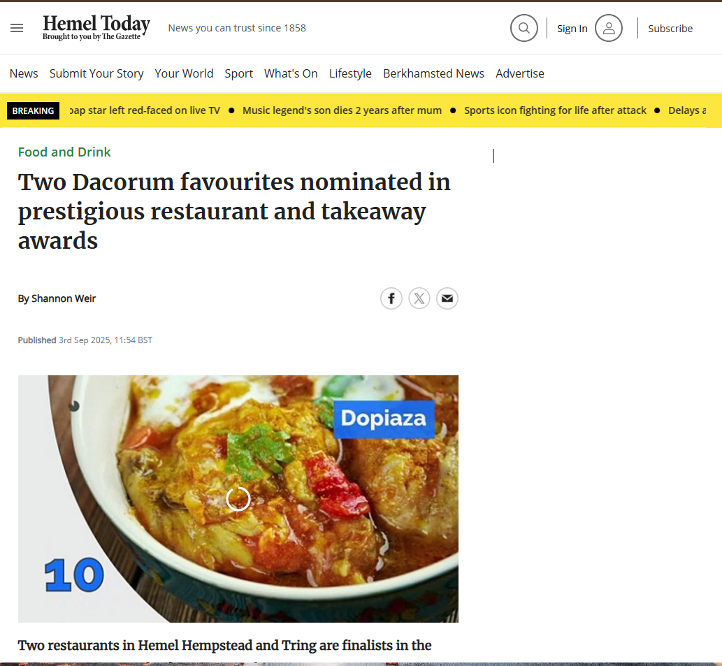The height and width of the screenshot is (666, 722).
Task: Click the Sign In link
Action: point(572,29)
